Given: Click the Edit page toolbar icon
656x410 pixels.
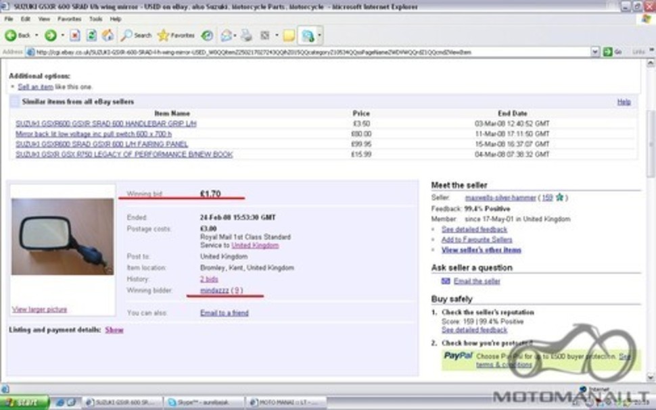Looking at the screenshot, I should pos(265,36).
